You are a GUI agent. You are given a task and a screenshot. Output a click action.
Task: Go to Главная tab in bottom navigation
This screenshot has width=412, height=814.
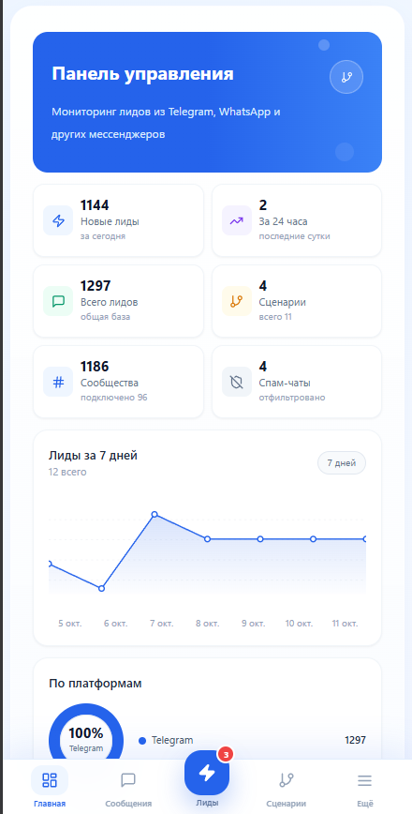[50, 787]
